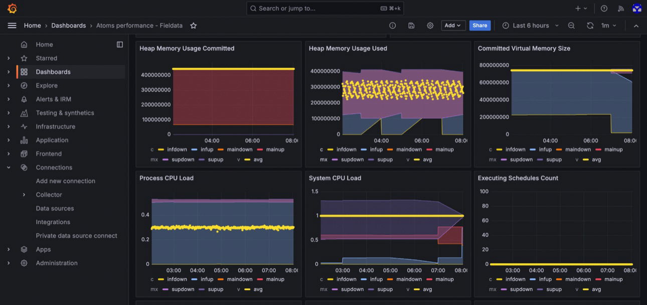Open Committed Virtual Memory Size panel title
The height and width of the screenshot is (305, 647).
[x=524, y=49]
